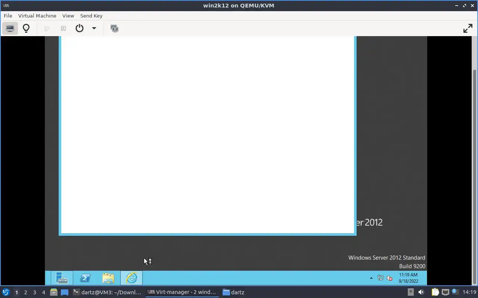Click the host notification info icon

(455, 292)
